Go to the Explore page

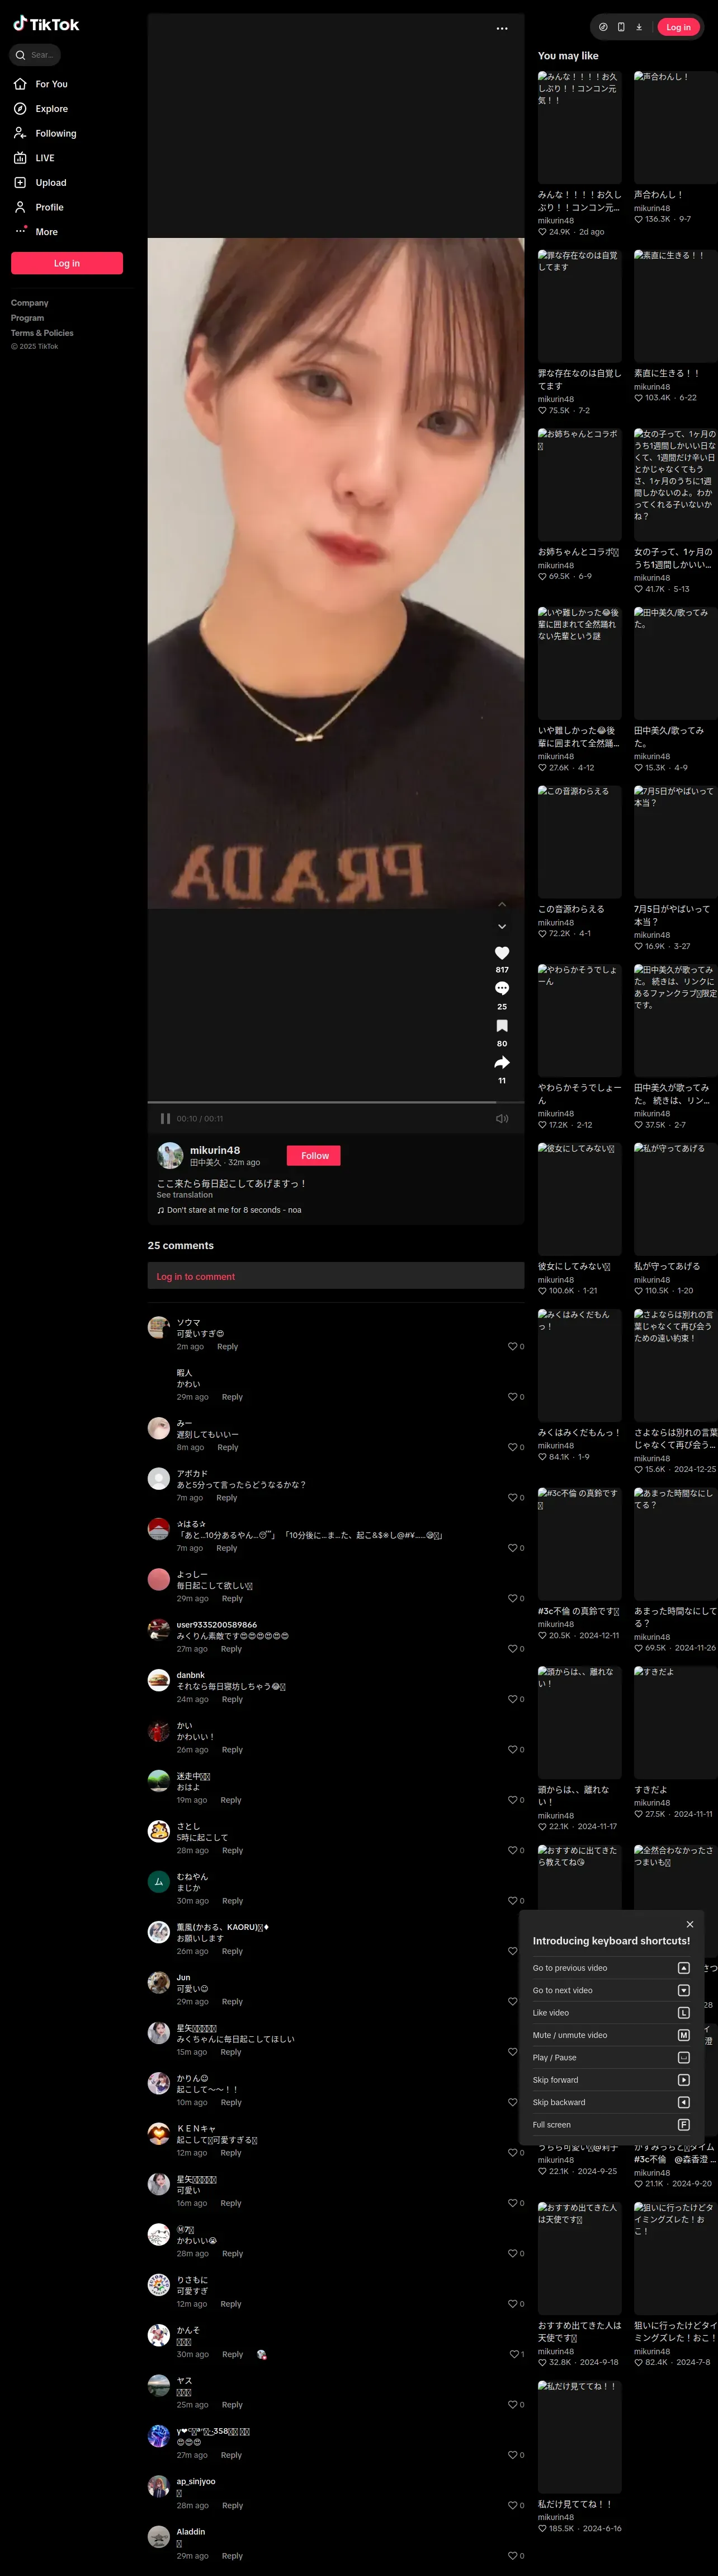coord(41,109)
